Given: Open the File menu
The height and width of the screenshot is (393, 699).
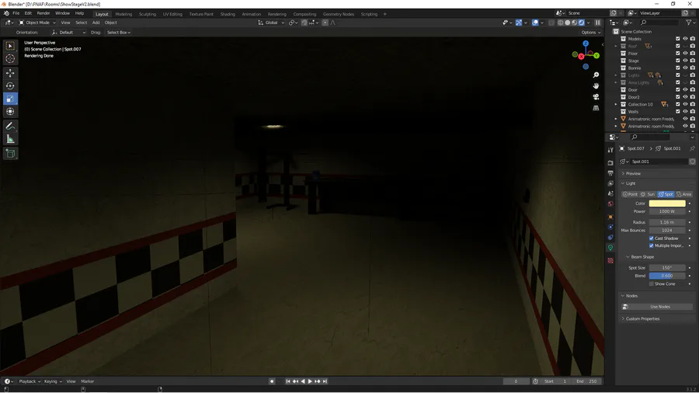Looking at the screenshot, I should tap(16, 13).
